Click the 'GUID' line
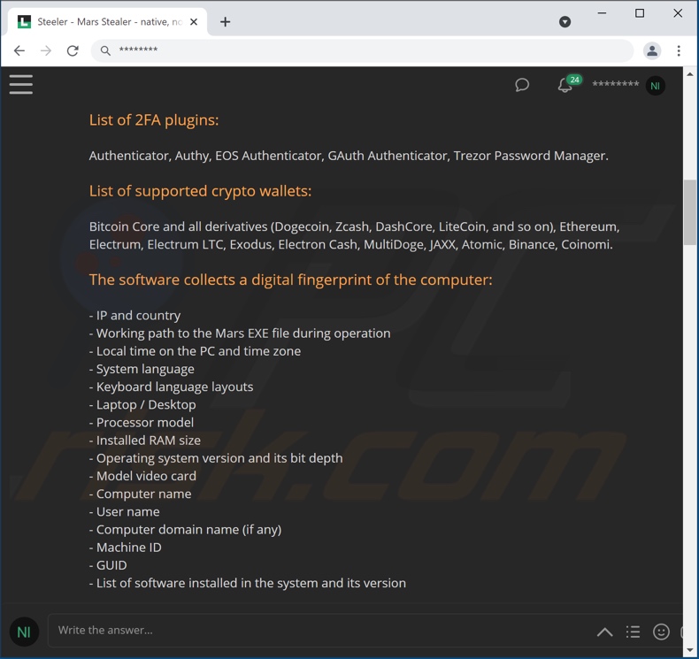The height and width of the screenshot is (659, 699). pos(108,565)
